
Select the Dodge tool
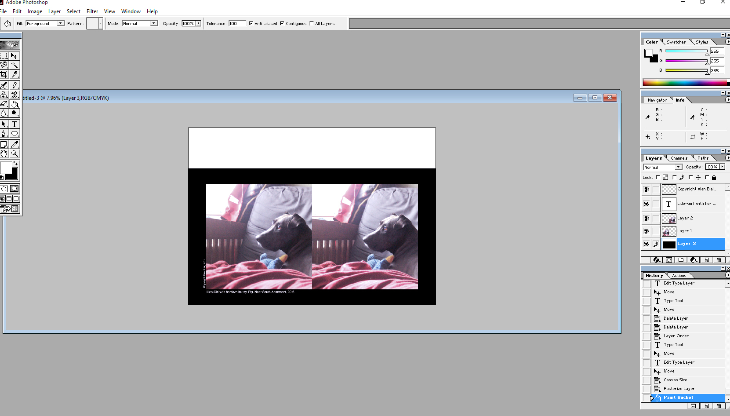click(15, 113)
